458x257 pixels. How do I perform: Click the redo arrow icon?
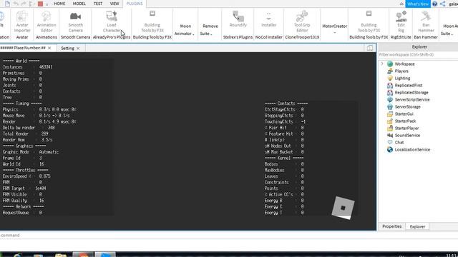click(24, 4)
